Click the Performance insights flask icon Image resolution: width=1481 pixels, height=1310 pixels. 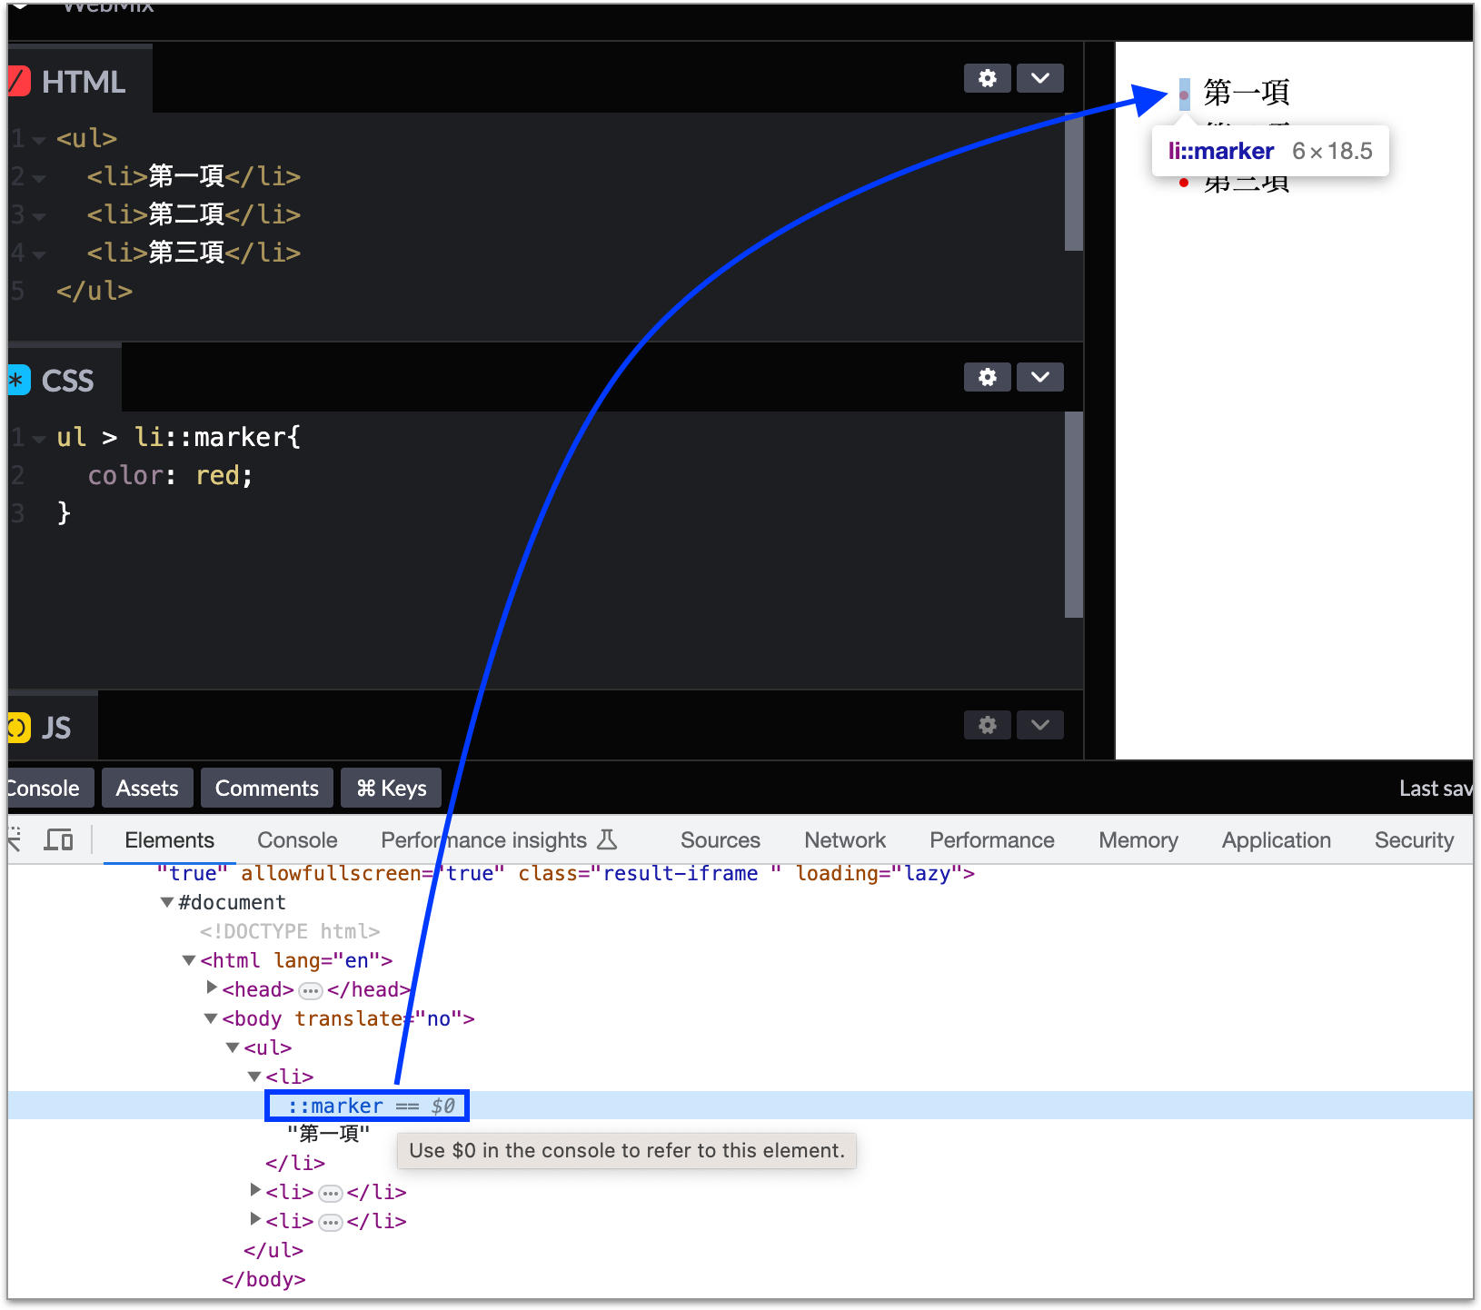point(607,839)
